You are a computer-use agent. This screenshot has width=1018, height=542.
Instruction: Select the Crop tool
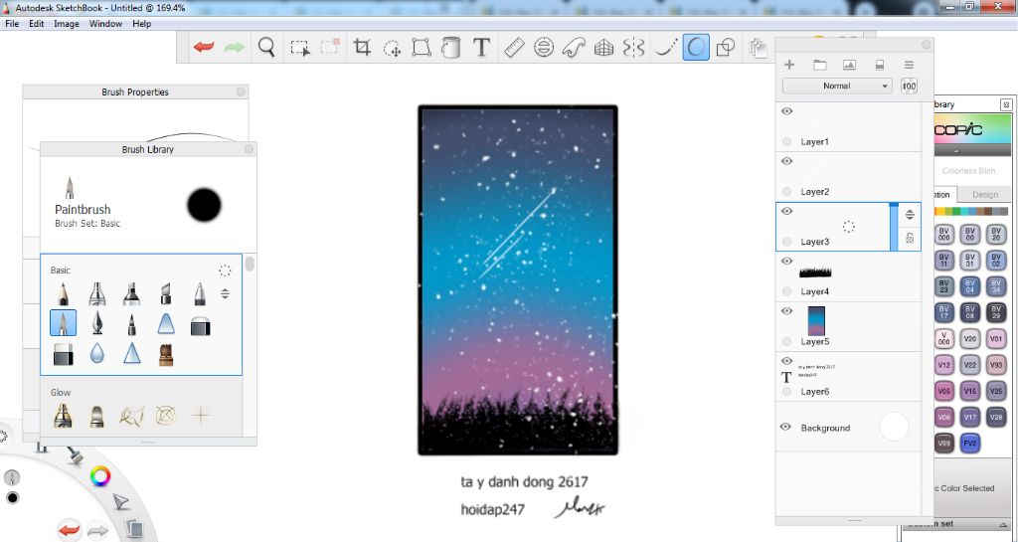click(x=362, y=48)
